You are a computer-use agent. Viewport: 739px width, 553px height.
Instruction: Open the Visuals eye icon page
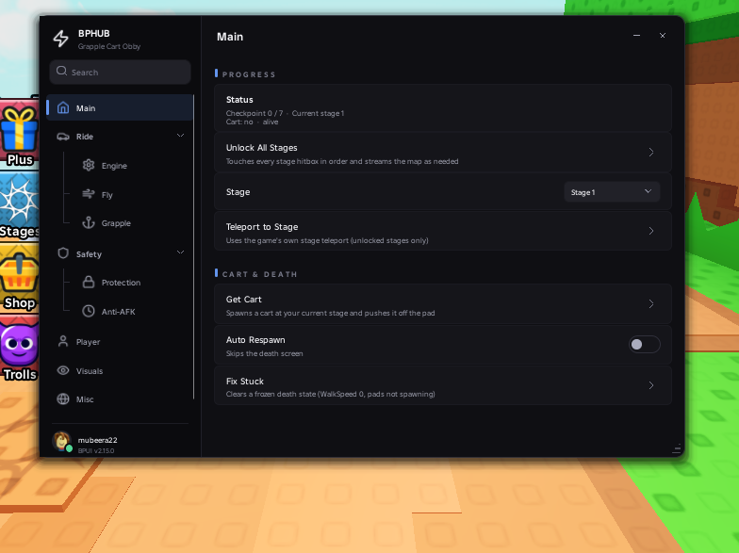[x=63, y=371]
